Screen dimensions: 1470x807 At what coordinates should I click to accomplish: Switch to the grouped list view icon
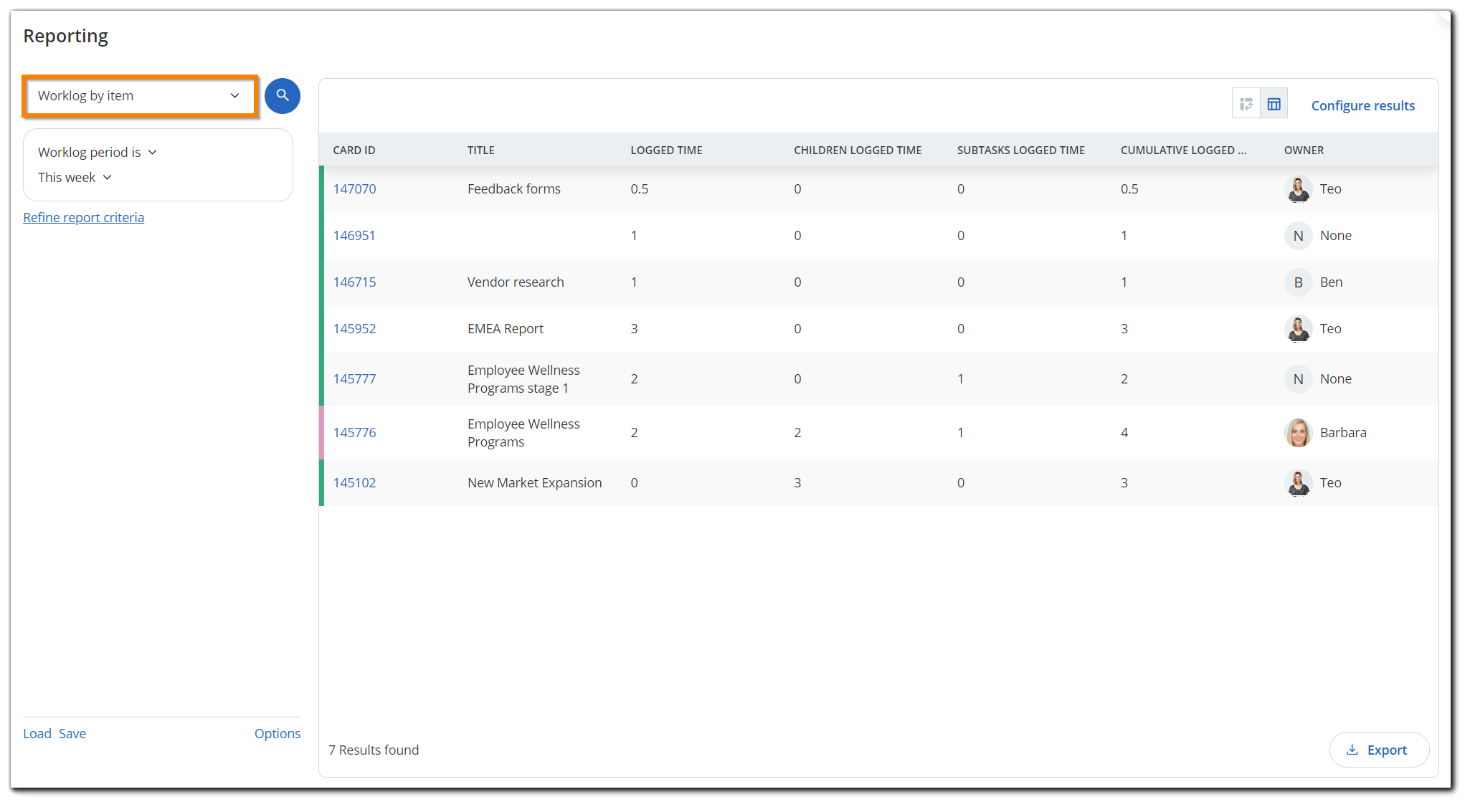pos(1246,105)
